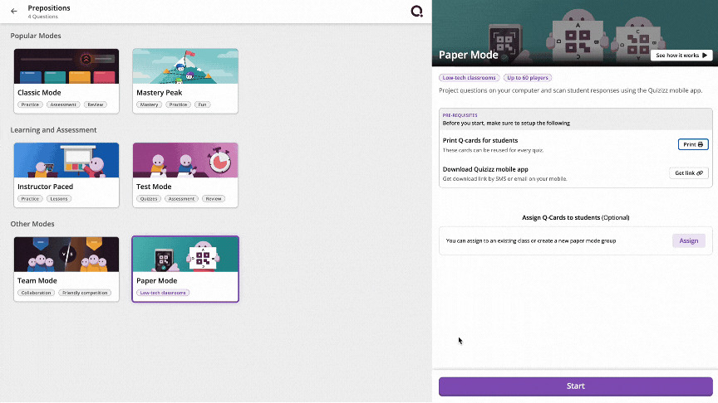Click the Practice tag on Instructor Paced
The height and width of the screenshot is (403, 718).
30,199
